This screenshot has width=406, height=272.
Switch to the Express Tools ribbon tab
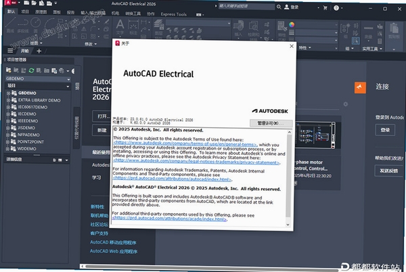coord(173,14)
